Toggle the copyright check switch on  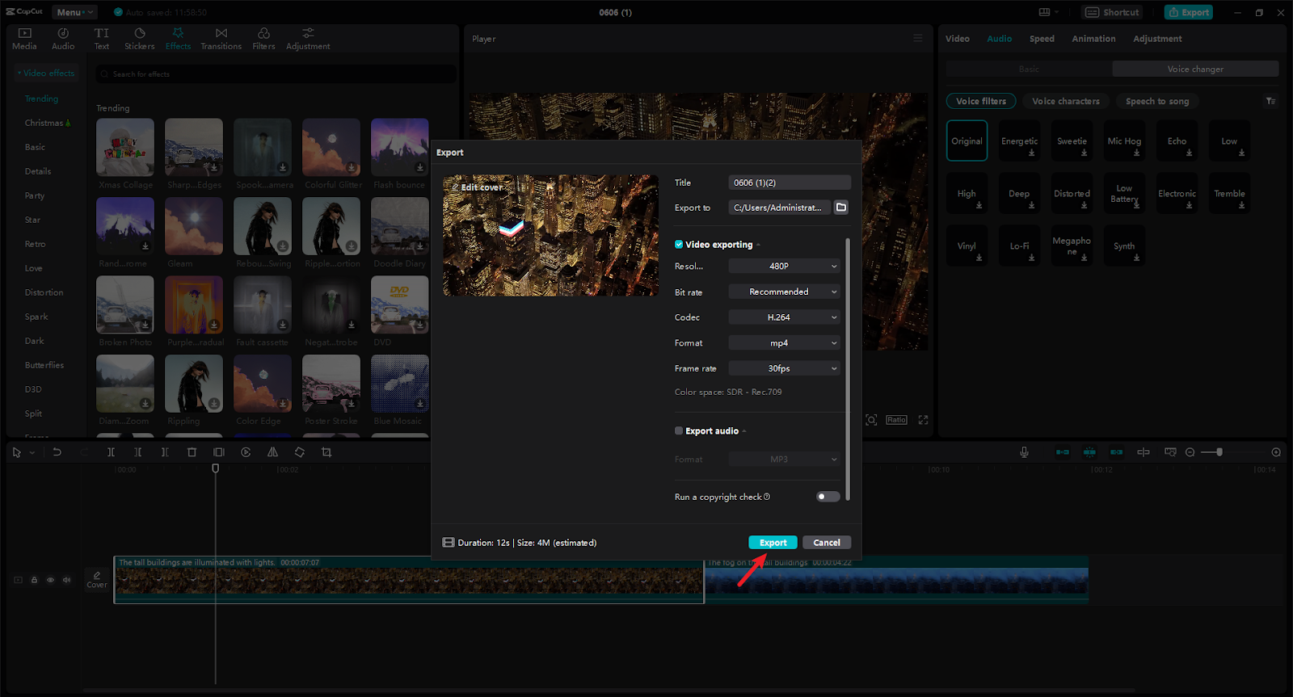(x=828, y=497)
